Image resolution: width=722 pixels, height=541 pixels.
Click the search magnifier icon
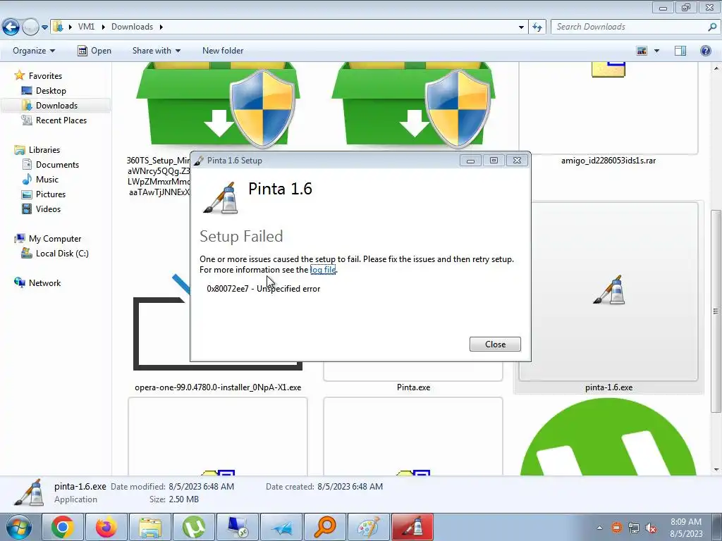(x=712, y=27)
